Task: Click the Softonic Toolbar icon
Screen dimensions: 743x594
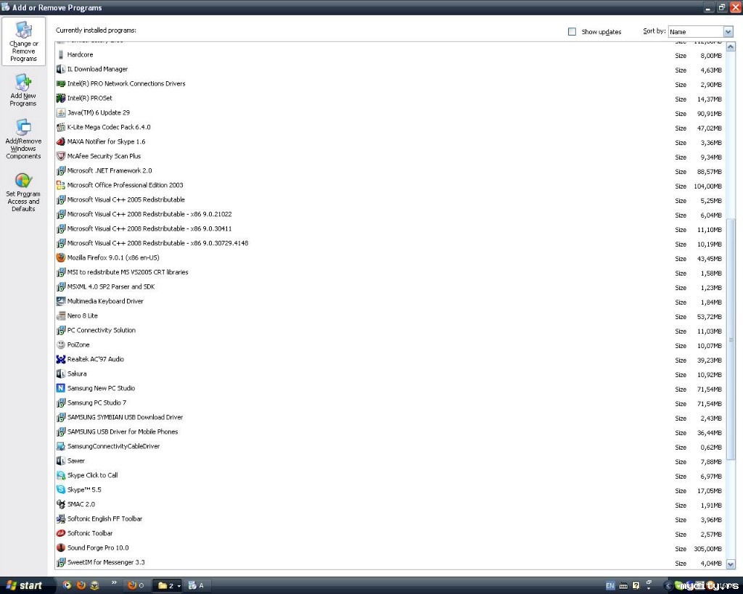Action: [61, 533]
